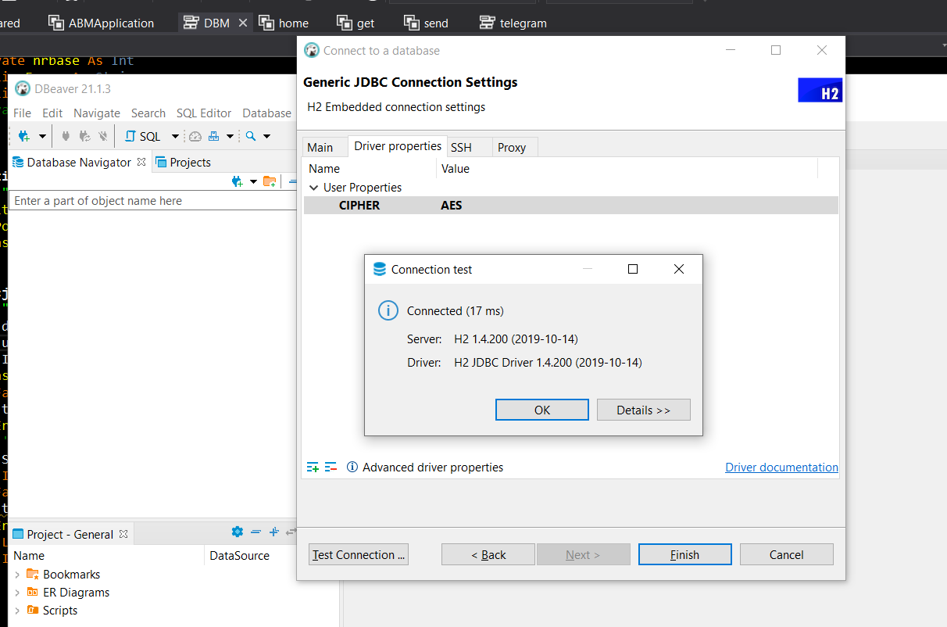Image resolution: width=947 pixels, height=627 pixels.
Task: Switch to the telegram editor tab
Action: tap(513, 23)
